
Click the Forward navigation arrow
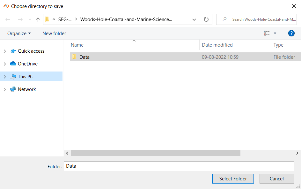[x=20, y=19]
